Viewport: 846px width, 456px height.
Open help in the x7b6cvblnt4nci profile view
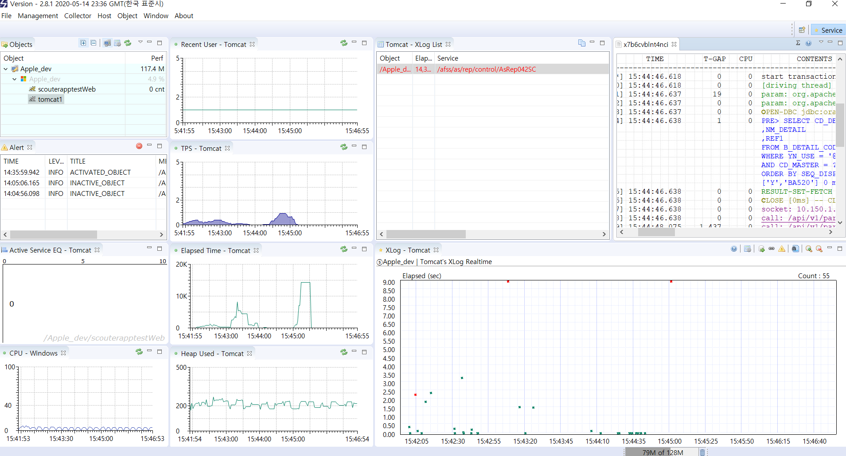[809, 43]
